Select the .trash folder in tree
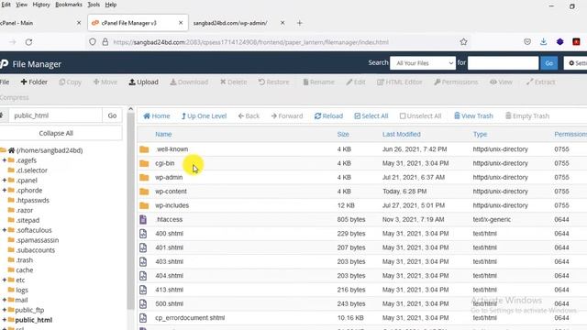The width and height of the screenshot is (587, 330). tap(25, 260)
